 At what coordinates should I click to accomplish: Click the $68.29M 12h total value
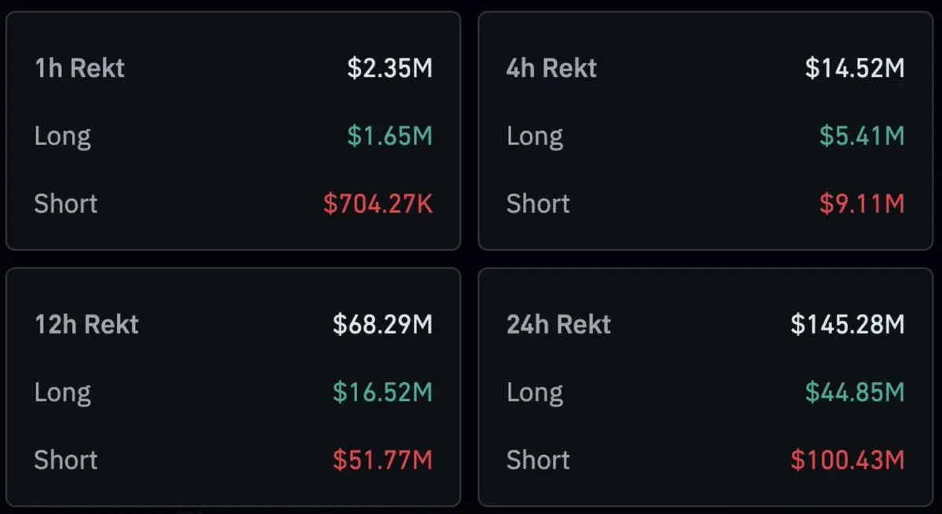point(382,324)
